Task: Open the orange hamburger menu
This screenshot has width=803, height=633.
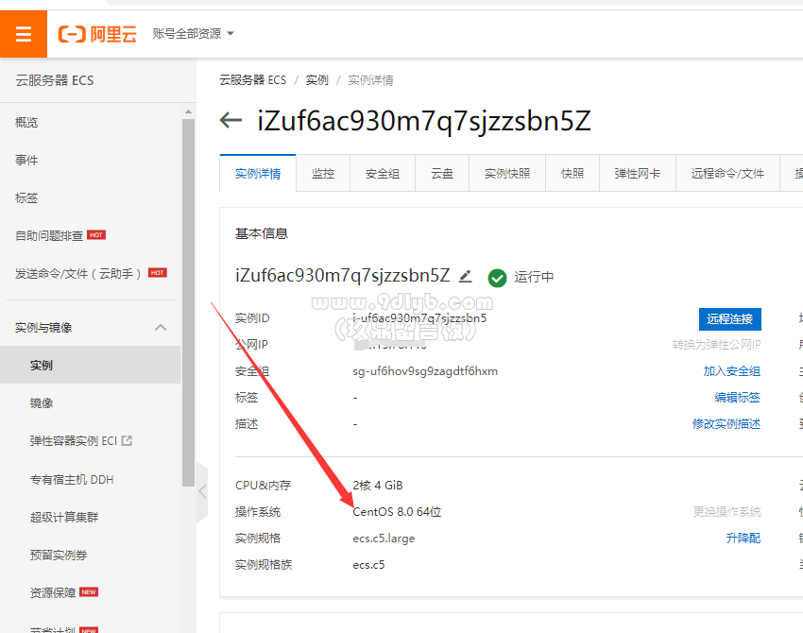Action: [x=23, y=34]
